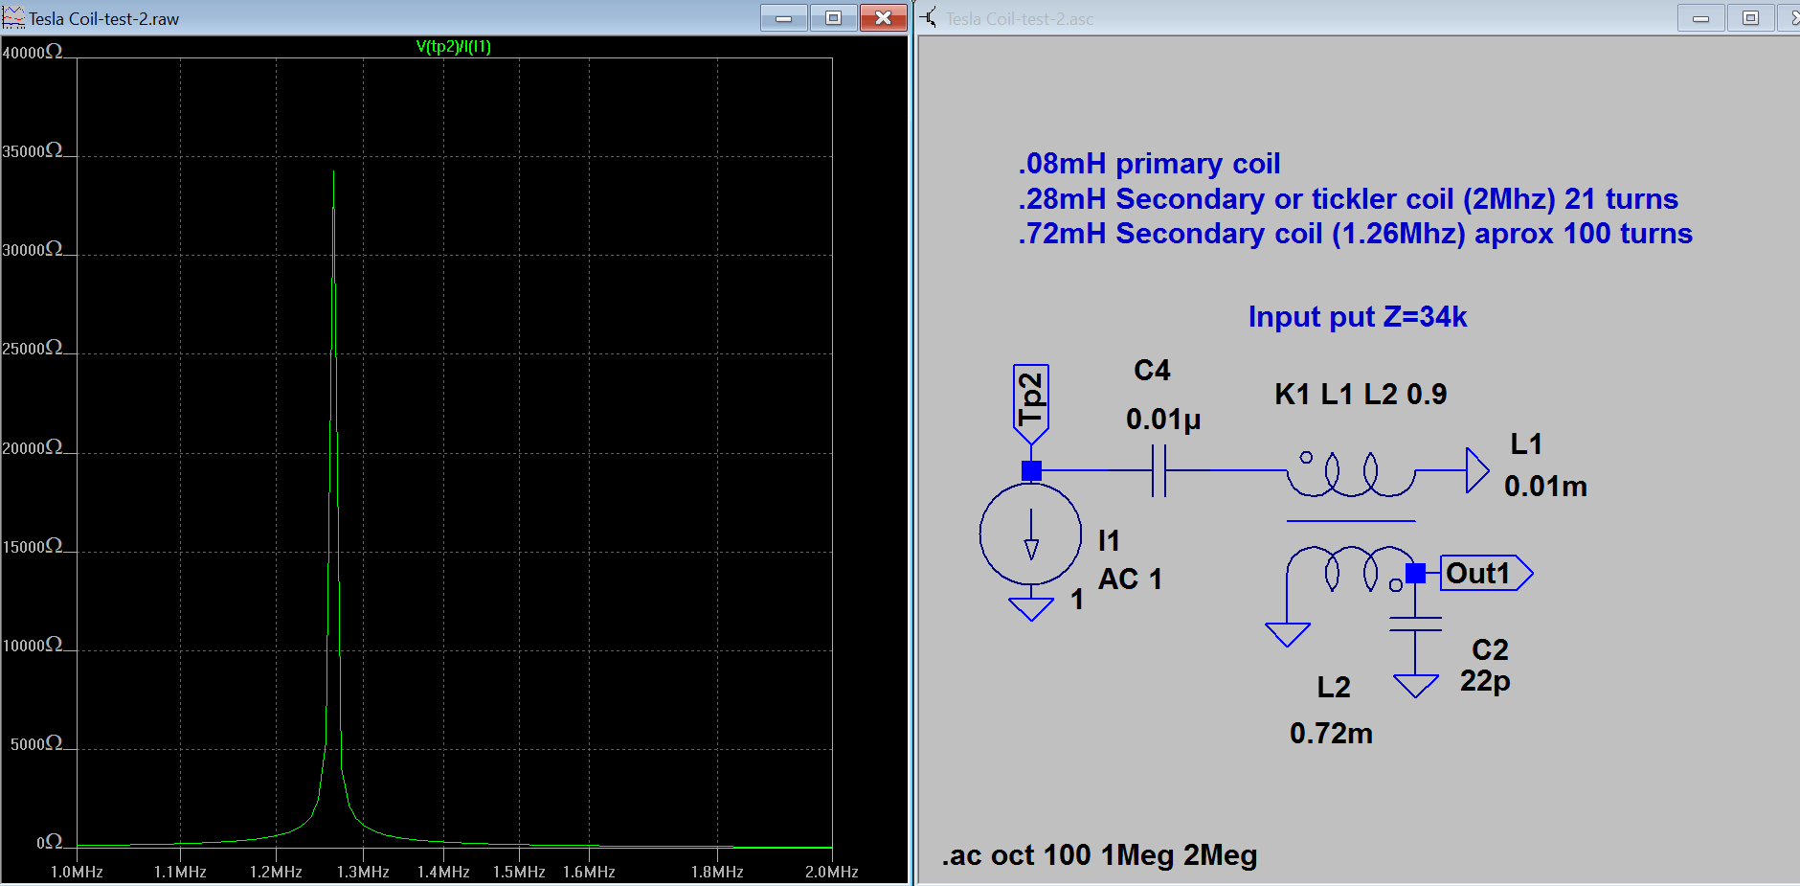The image size is (1800, 886).
Task: Click the ground symbol below C2 capacitor
Action: 1415,686
